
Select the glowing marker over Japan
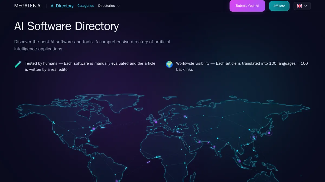(x=269, y=133)
